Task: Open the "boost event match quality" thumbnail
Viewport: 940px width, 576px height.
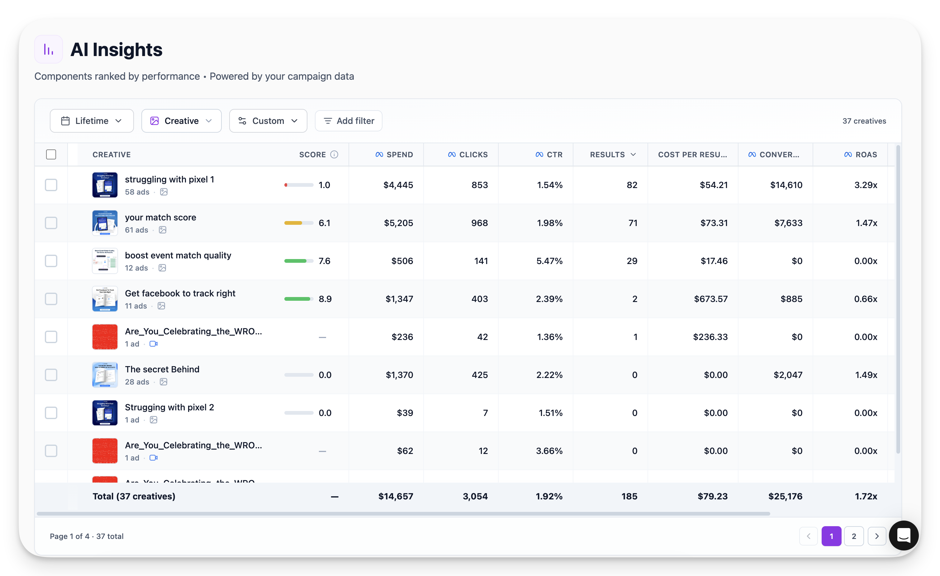Action: tap(105, 261)
